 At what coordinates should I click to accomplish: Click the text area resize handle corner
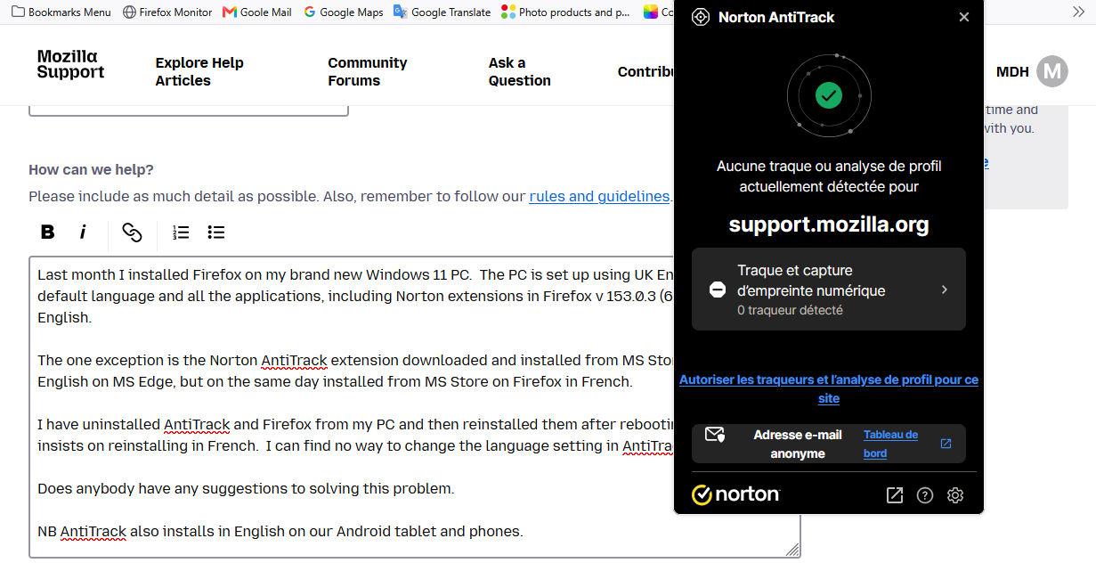[x=792, y=550]
